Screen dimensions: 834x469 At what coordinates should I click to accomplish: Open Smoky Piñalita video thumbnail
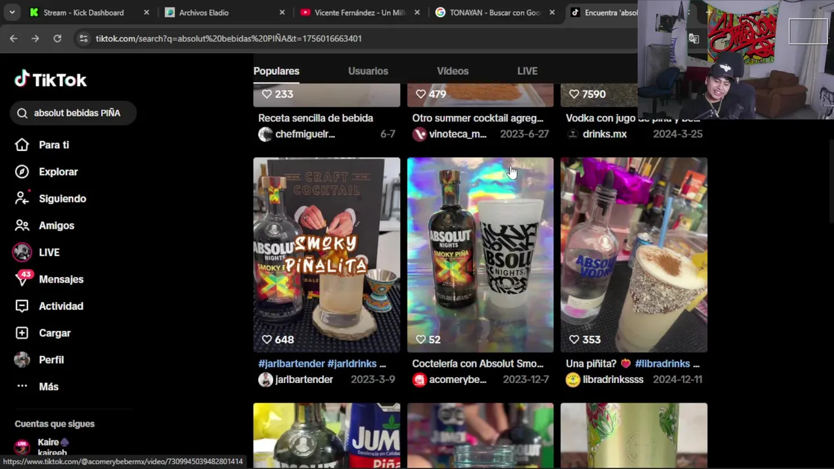(326, 255)
